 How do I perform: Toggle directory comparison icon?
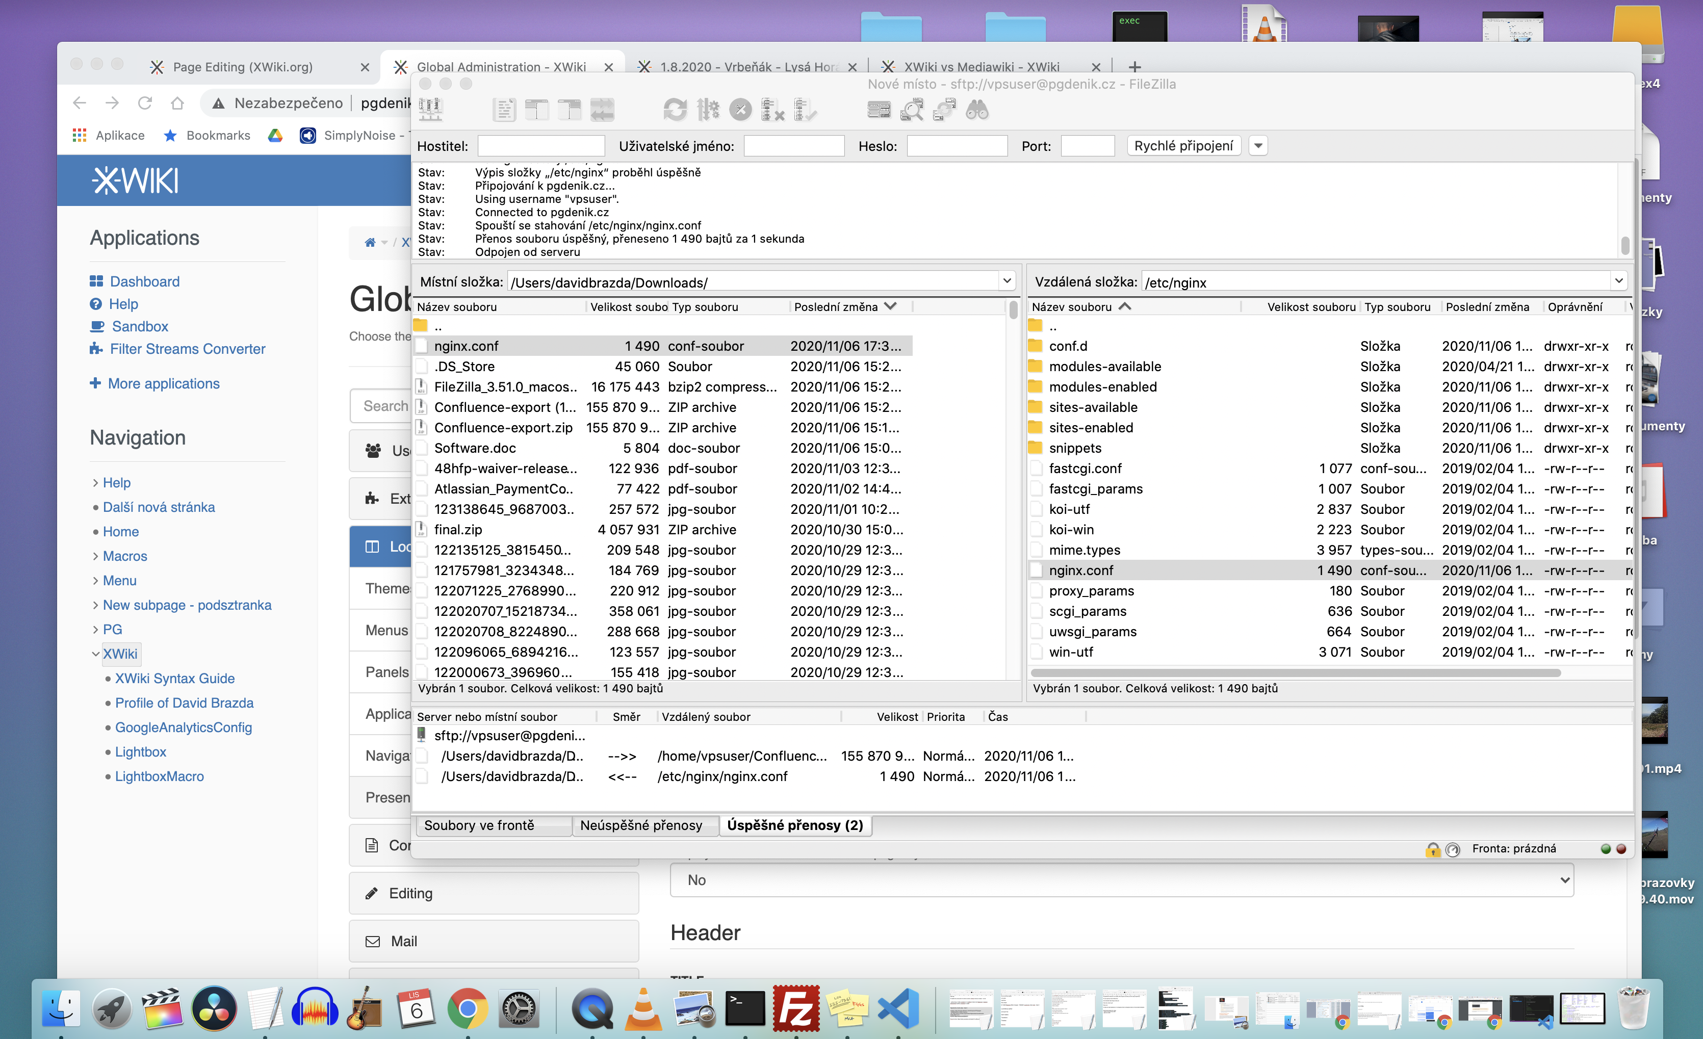coord(912,109)
